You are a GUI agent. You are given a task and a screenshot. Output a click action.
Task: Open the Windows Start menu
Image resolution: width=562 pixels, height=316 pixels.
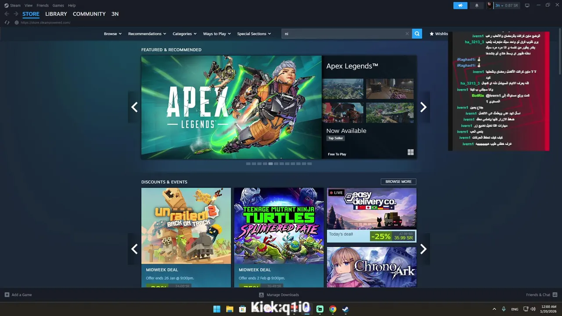216,309
